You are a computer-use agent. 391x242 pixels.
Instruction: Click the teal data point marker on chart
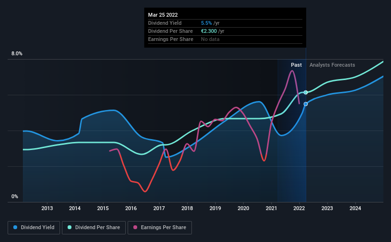[x=306, y=92]
